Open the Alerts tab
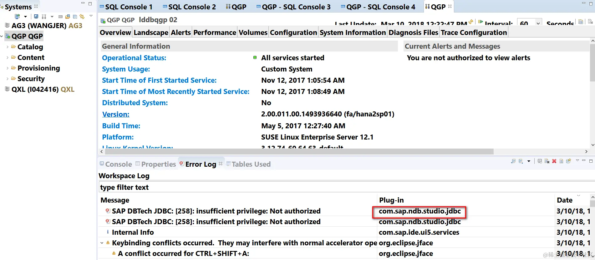Viewport: 595px width, 260px height. pyautogui.click(x=181, y=32)
